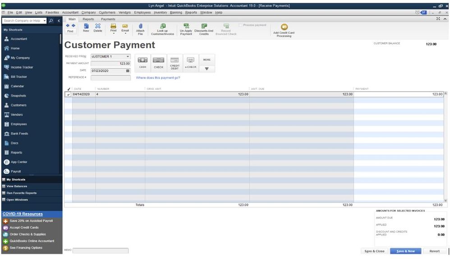Click Save & Close button
The image size is (450, 259).
(x=374, y=251)
